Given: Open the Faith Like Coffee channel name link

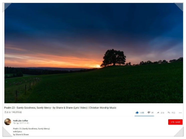Looking at the screenshot, I should 21,121.
